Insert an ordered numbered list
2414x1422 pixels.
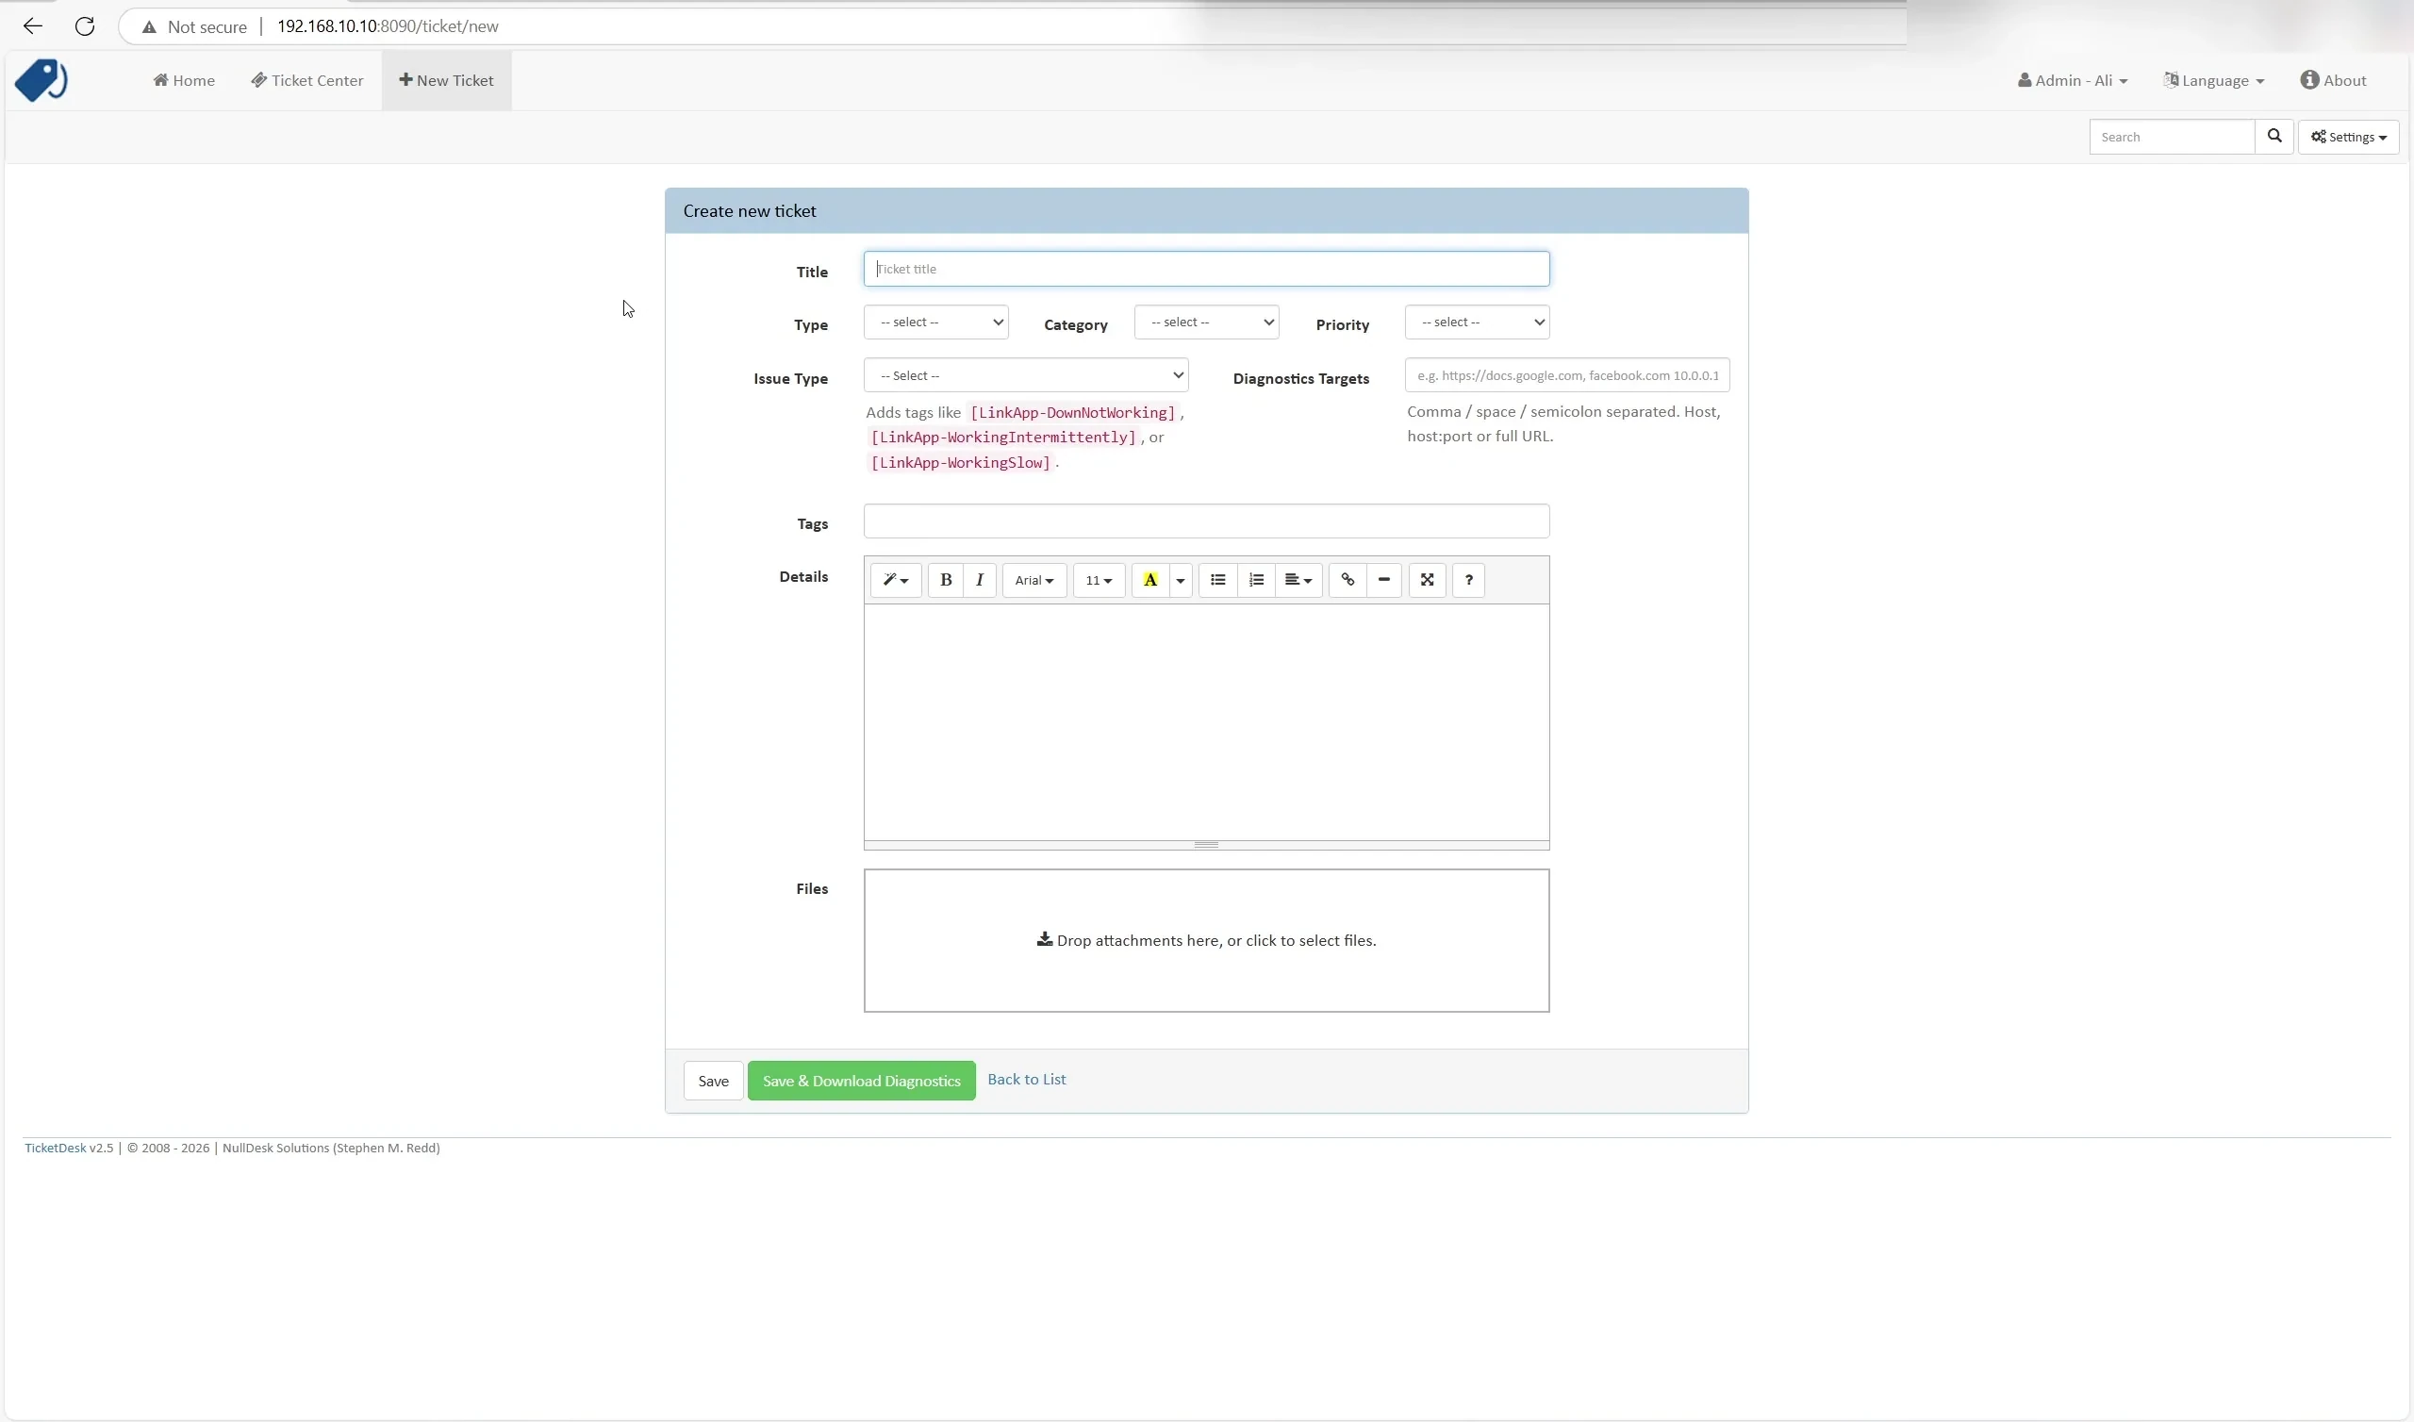tap(1256, 581)
